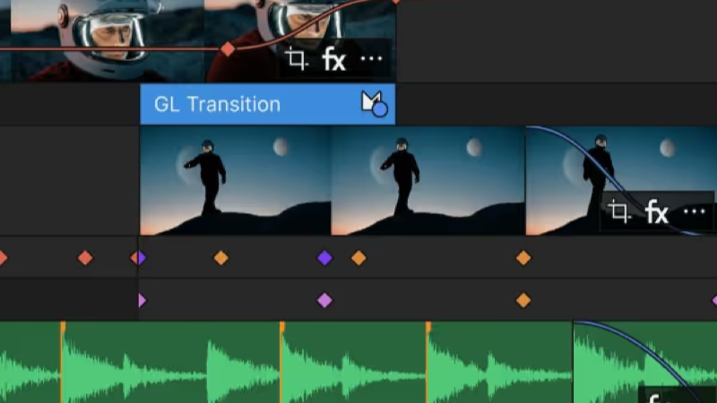This screenshot has width=717, height=403.
Task: Open three-dot menu on silhouette walker clip
Action: click(x=694, y=211)
